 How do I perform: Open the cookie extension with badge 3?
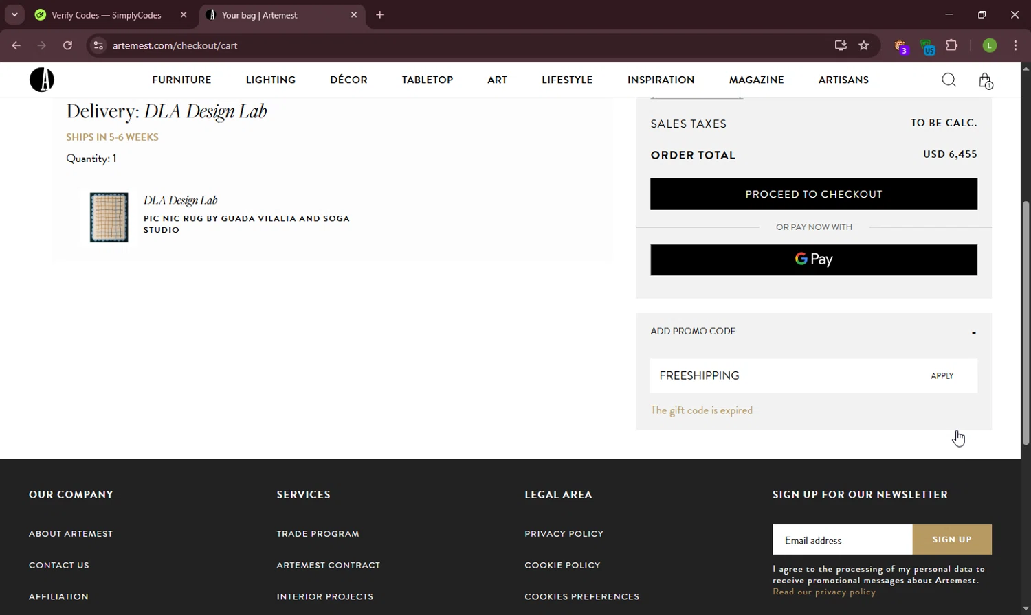pos(901,46)
